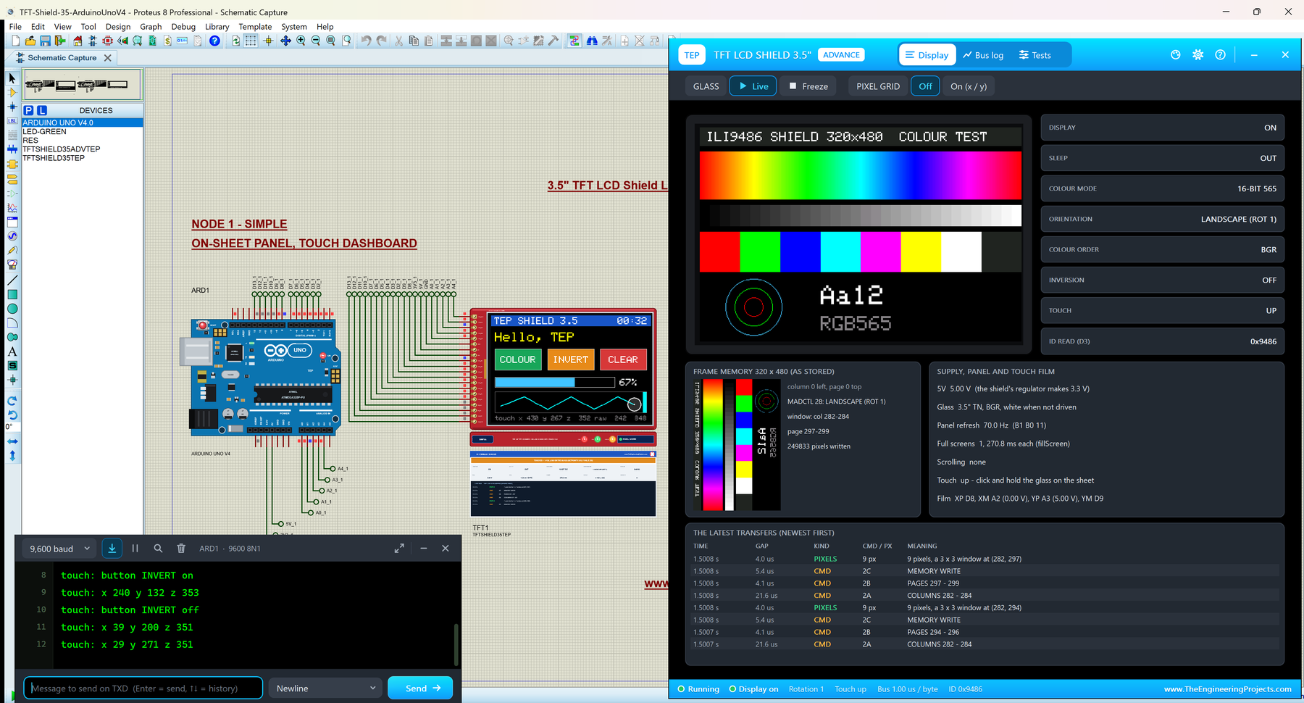Viewport: 1304px width, 703px height.
Task: Click the zoom out magnifier icon
Action: (316, 41)
